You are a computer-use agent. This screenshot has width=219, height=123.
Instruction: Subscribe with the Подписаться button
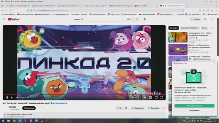tap(29, 108)
